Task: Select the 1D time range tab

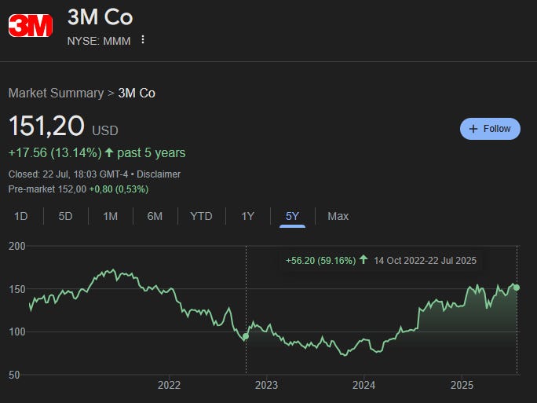Action: click(x=21, y=216)
